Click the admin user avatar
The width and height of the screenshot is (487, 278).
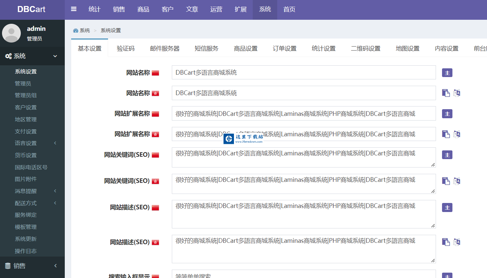[x=11, y=33]
